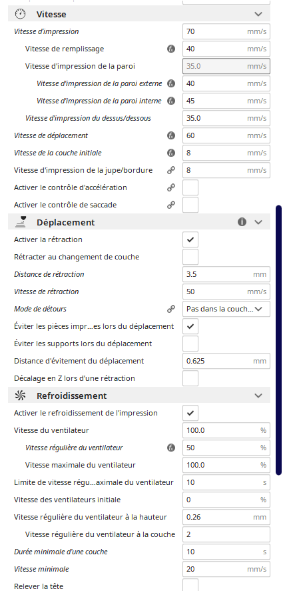This screenshot has width=289, height=591.
Task: Click the link icon beside Vitesse d'impression de la jupe/bordure
Action: (171, 170)
